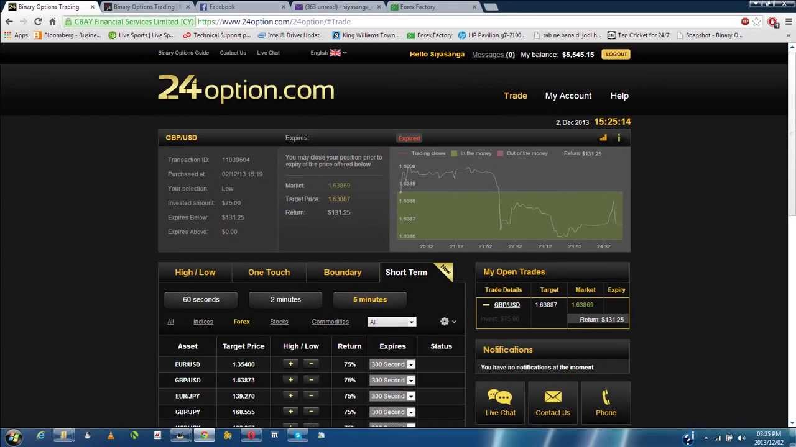The width and height of the screenshot is (796, 447).
Task: Click the Live Chat speech bubble icon
Action: [x=500, y=397]
